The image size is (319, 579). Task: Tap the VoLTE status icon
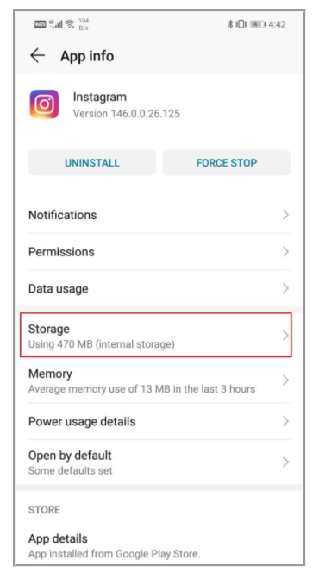coord(40,24)
